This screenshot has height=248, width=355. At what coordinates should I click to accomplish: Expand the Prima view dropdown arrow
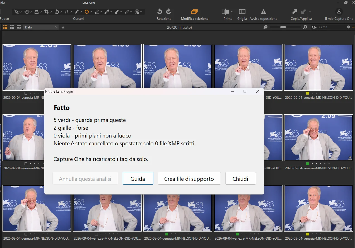(x=232, y=12)
